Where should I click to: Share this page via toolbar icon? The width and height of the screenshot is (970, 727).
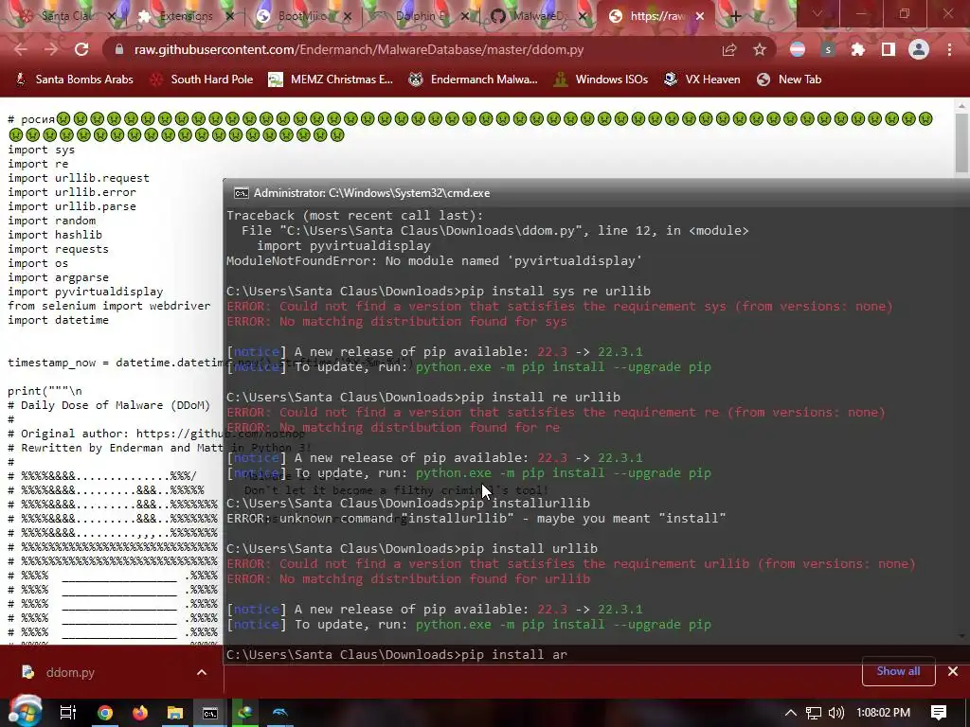pos(729,49)
